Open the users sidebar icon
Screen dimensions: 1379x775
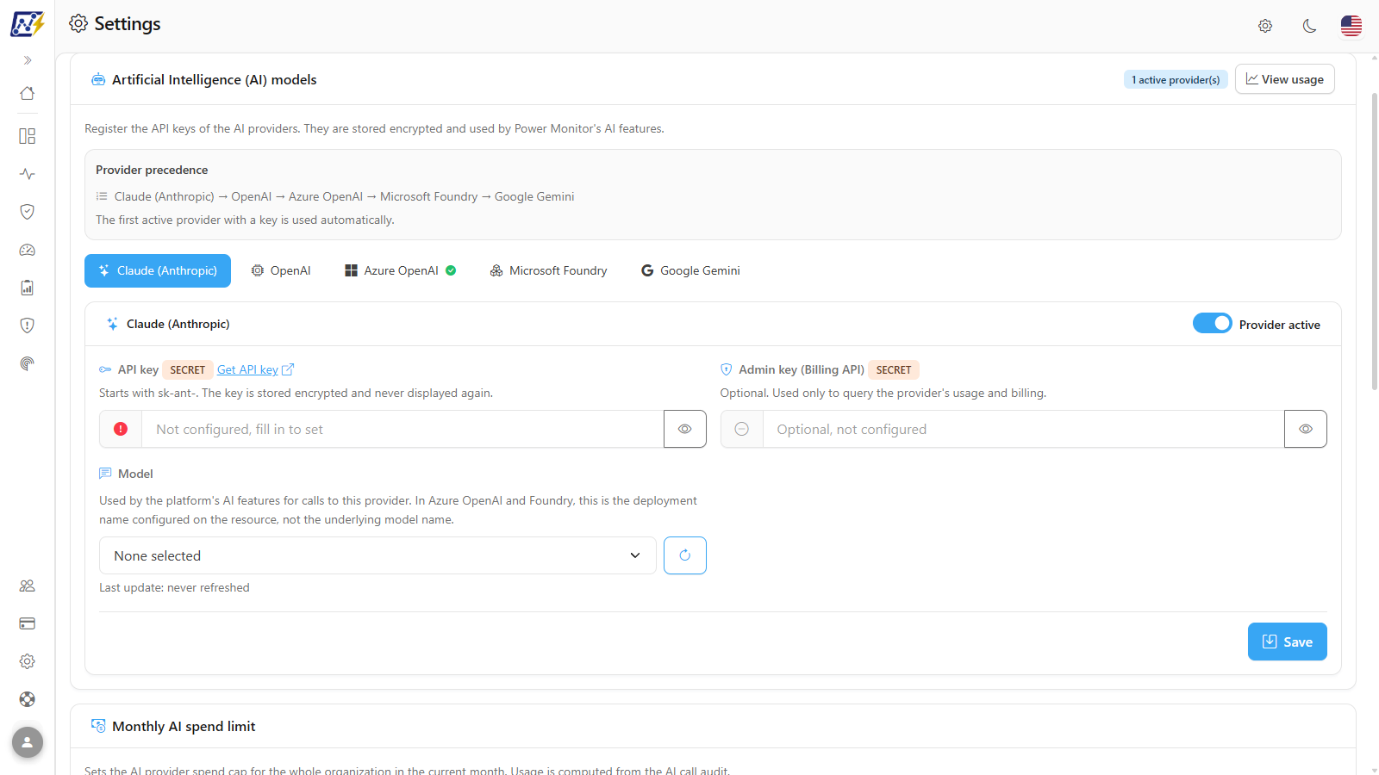[28, 586]
